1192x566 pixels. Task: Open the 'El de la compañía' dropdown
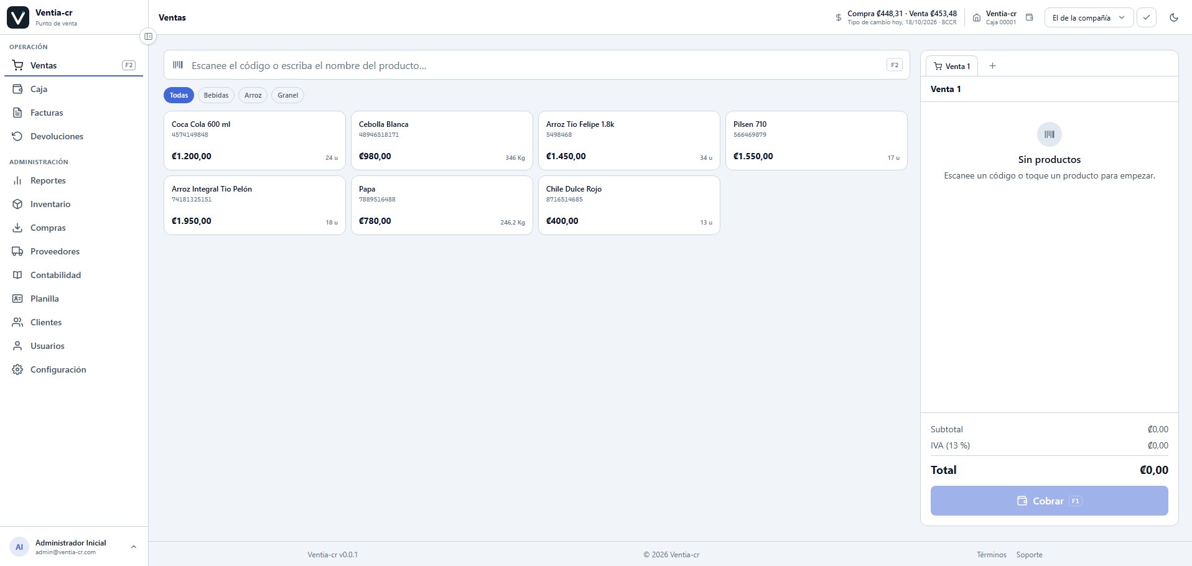pyautogui.click(x=1089, y=17)
